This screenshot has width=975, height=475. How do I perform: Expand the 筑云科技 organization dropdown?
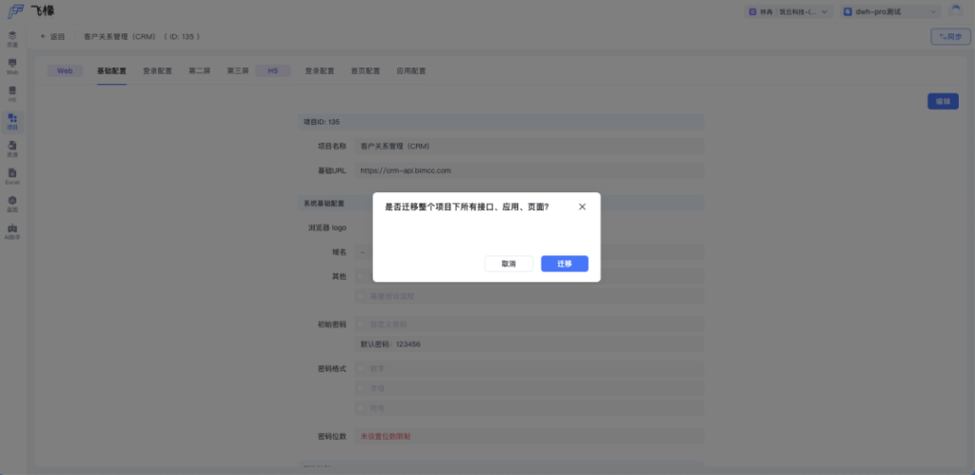pyautogui.click(x=789, y=11)
